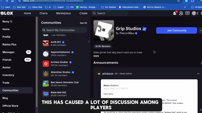
Task: Click See All communities link
Action: (83, 23)
